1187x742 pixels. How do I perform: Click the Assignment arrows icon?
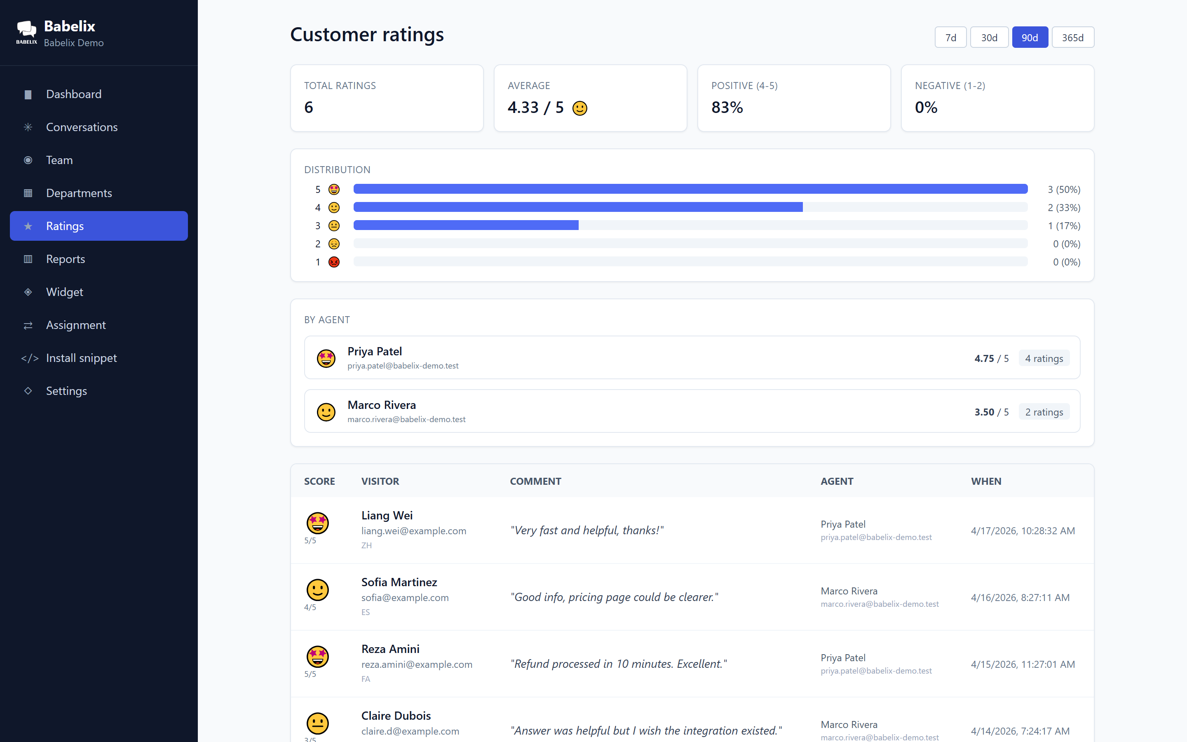click(28, 325)
